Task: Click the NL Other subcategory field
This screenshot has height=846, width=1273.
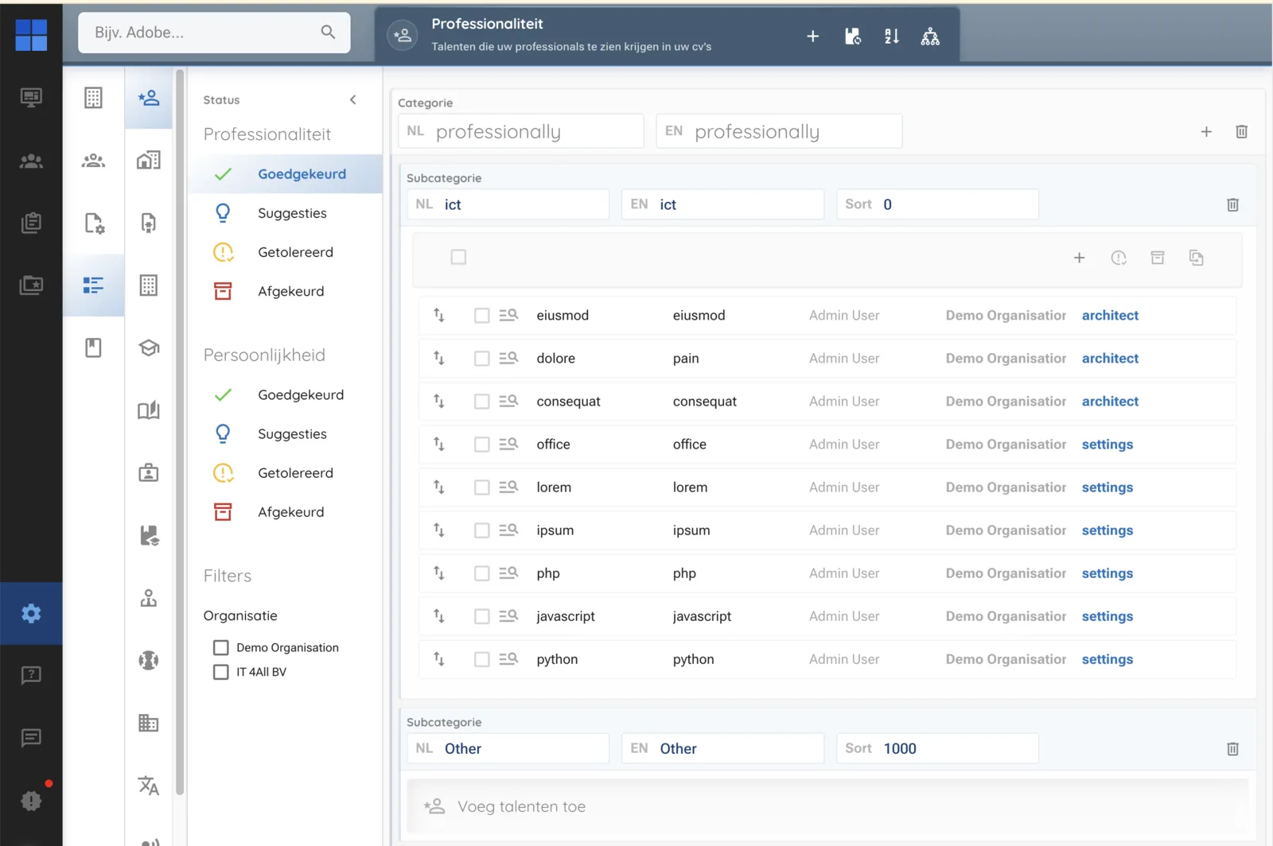Action: tap(508, 748)
